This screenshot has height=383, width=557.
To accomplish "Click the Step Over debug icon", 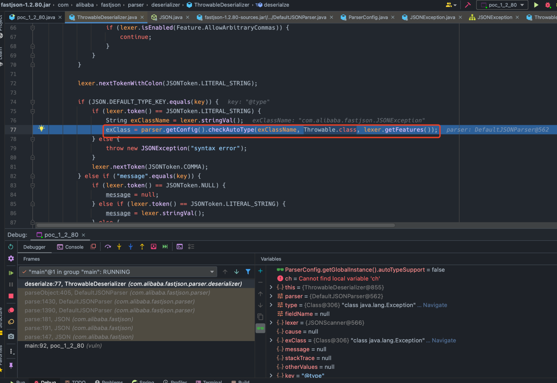I will pyautogui.click(x=108, y=247).
